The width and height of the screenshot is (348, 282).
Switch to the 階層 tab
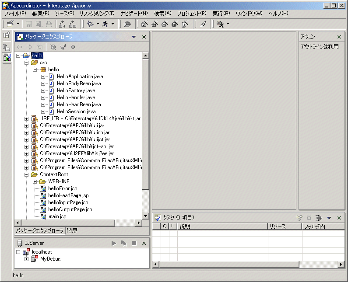click(x=72, y=231)
